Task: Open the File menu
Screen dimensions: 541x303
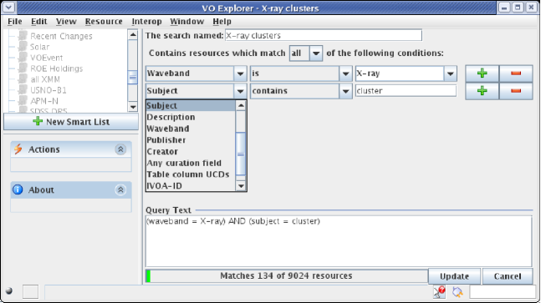Action: [x=15, y=22]
